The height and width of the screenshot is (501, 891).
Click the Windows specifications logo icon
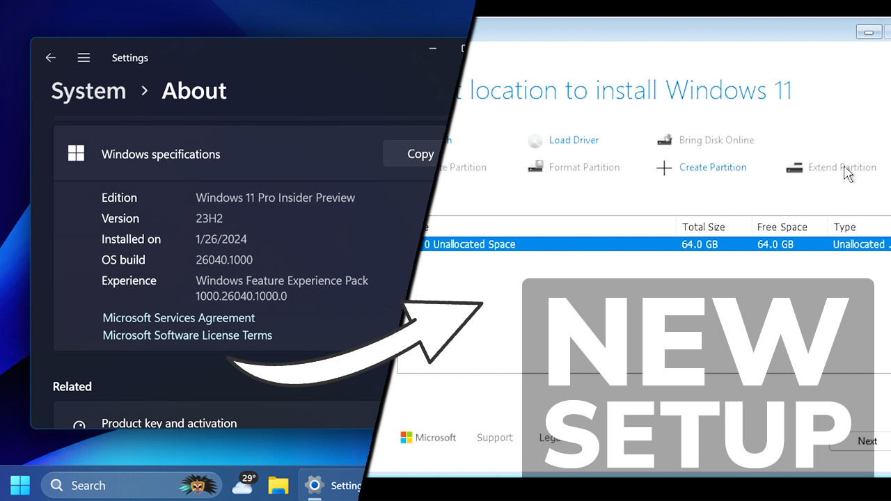click(x=76, y=153)
